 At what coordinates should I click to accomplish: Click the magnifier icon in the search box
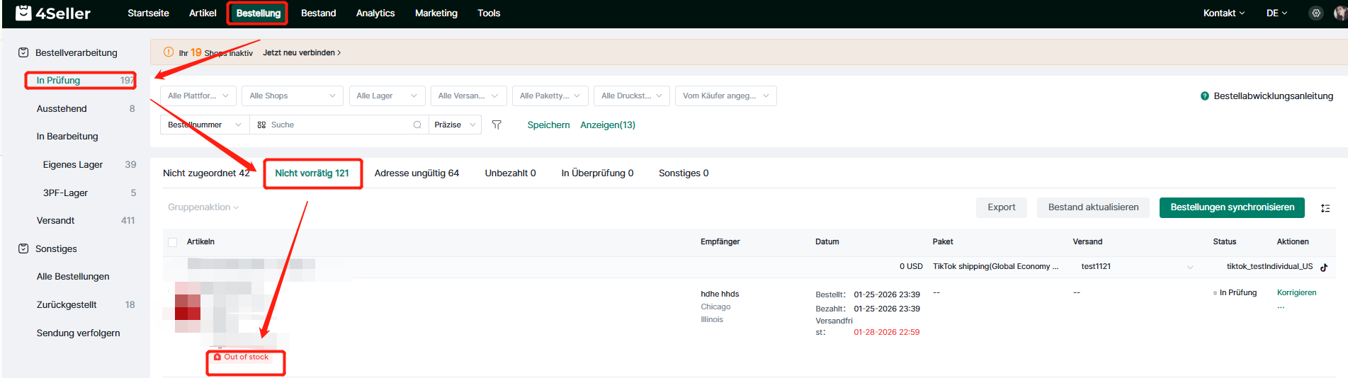click(417, 125)
